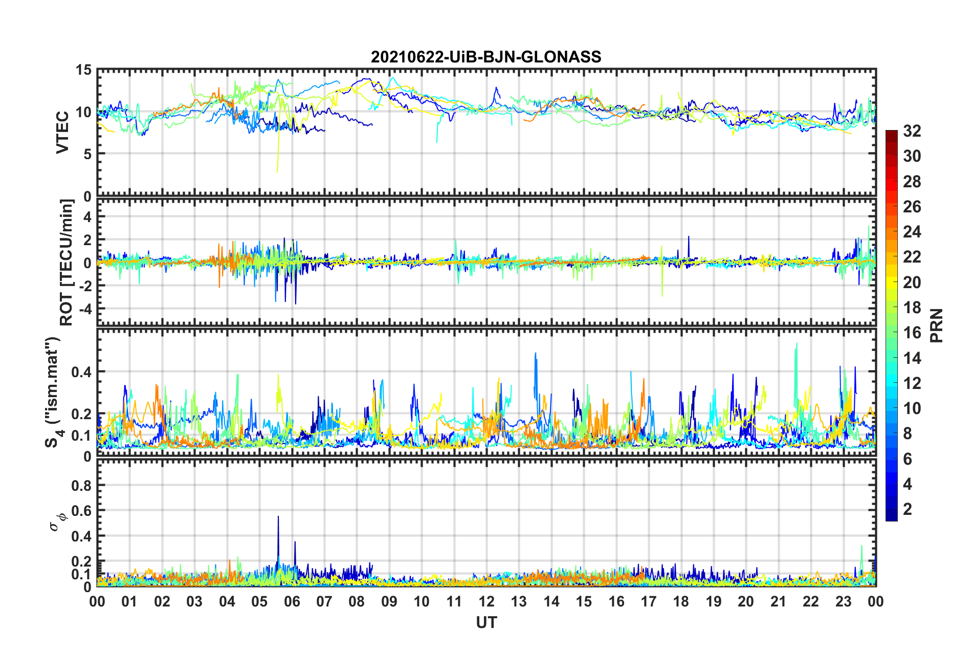This screenshot has width=973, height=651.
Task: Click colorbar tick label 16
Action: (912, 333)
